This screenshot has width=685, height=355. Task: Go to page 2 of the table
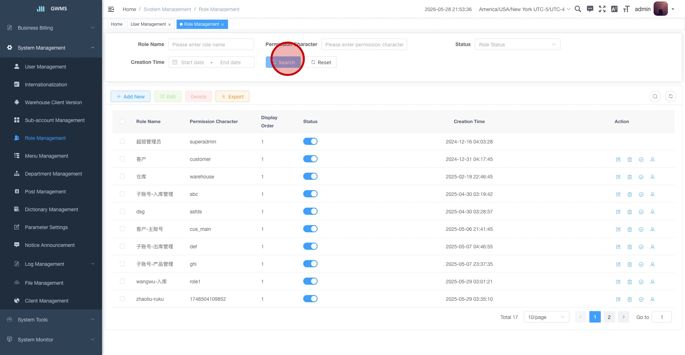pyautogui.click(x=609, y=317)
